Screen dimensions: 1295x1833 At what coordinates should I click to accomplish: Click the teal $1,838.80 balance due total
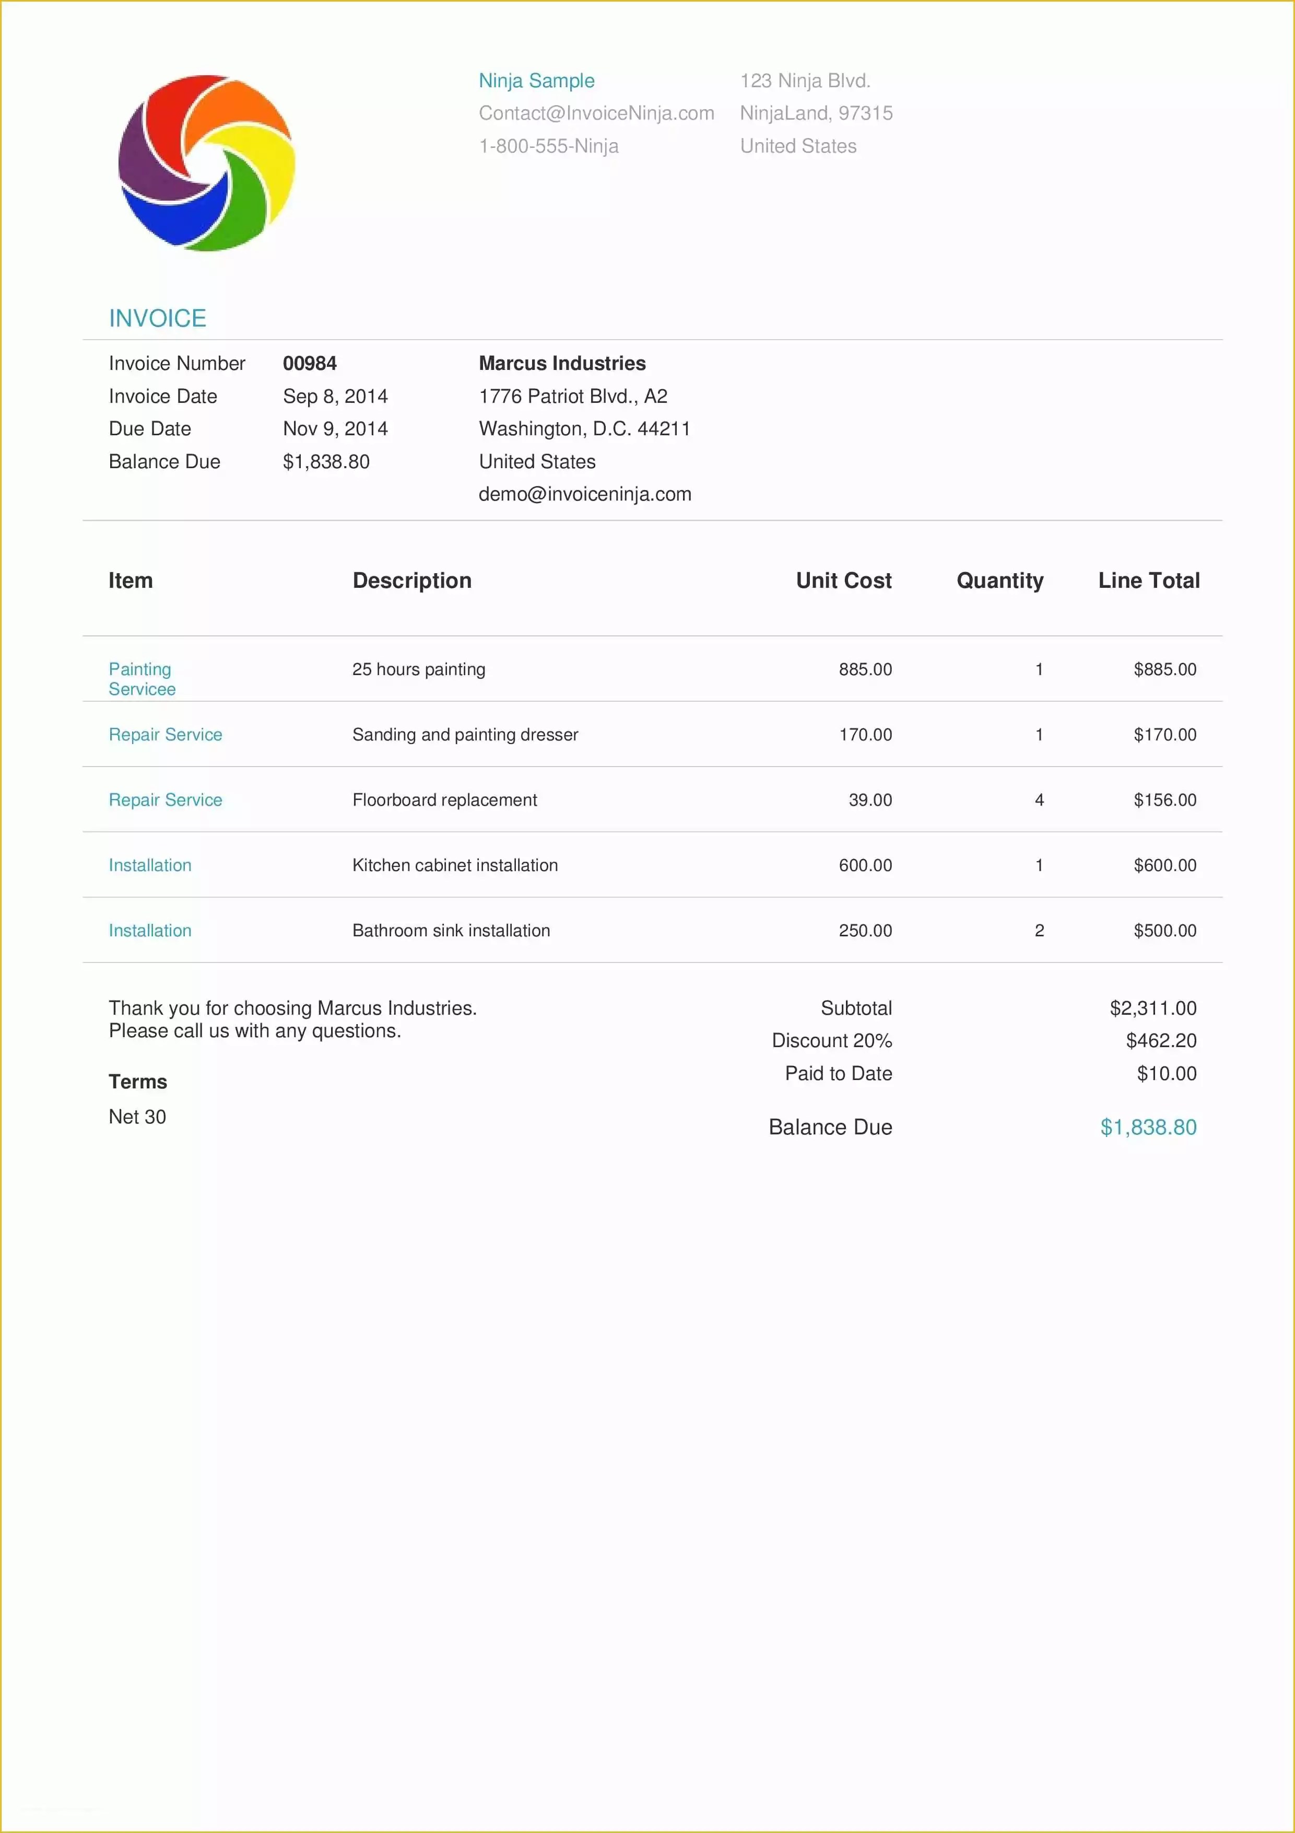[x=1147, y=1127]
